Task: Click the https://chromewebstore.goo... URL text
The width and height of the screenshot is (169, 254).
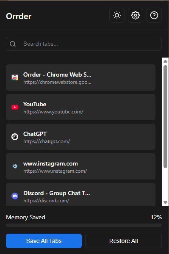Action: pos(57,82)
